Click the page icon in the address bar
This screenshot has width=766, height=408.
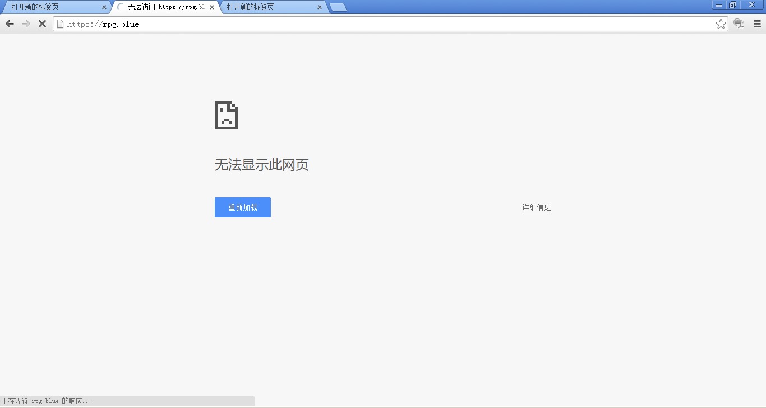click(x=60, y=24)
